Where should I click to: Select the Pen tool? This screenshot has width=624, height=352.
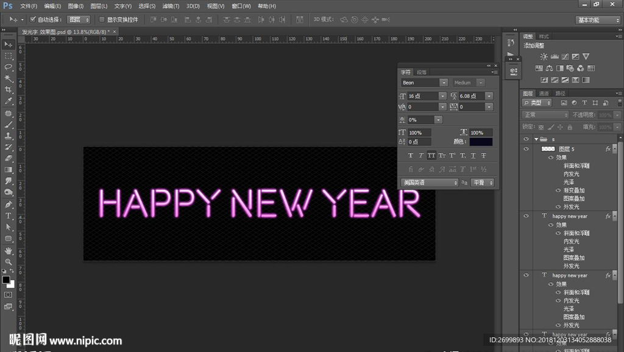pos(8,205)
